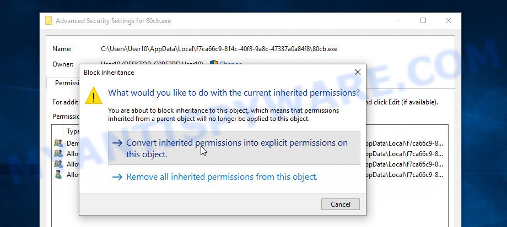The image size is (507, 227).
Task: Click the arrow icon beside Remove all inherited permissions
Action: [x=117, y=177]
